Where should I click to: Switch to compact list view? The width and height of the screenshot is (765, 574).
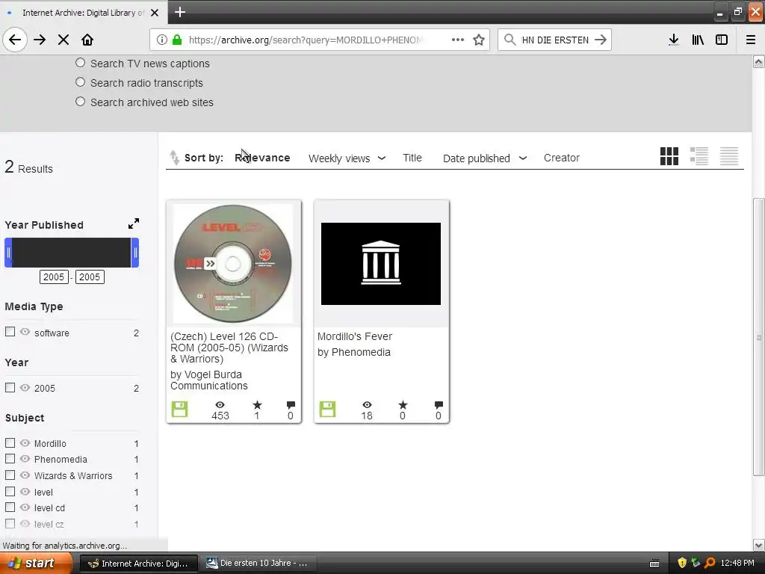point(729,156)
